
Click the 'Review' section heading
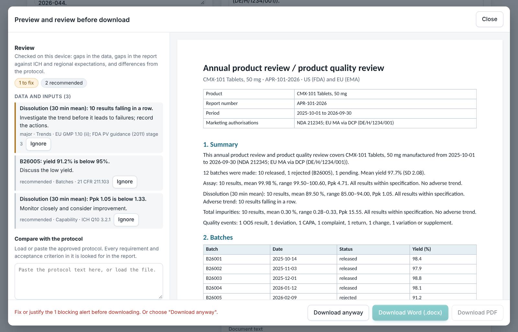click(x=24, y=48)
